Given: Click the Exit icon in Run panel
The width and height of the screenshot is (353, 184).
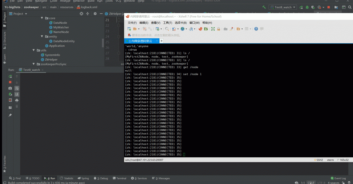Looking at the screenshot, I should (10, 100).
